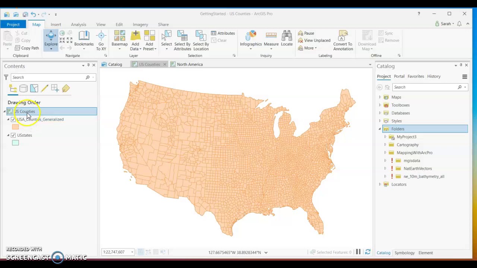Collapse the US Counties map node
Image resolution: width=477 pixels, height=268 pixels.
(4, 111)
